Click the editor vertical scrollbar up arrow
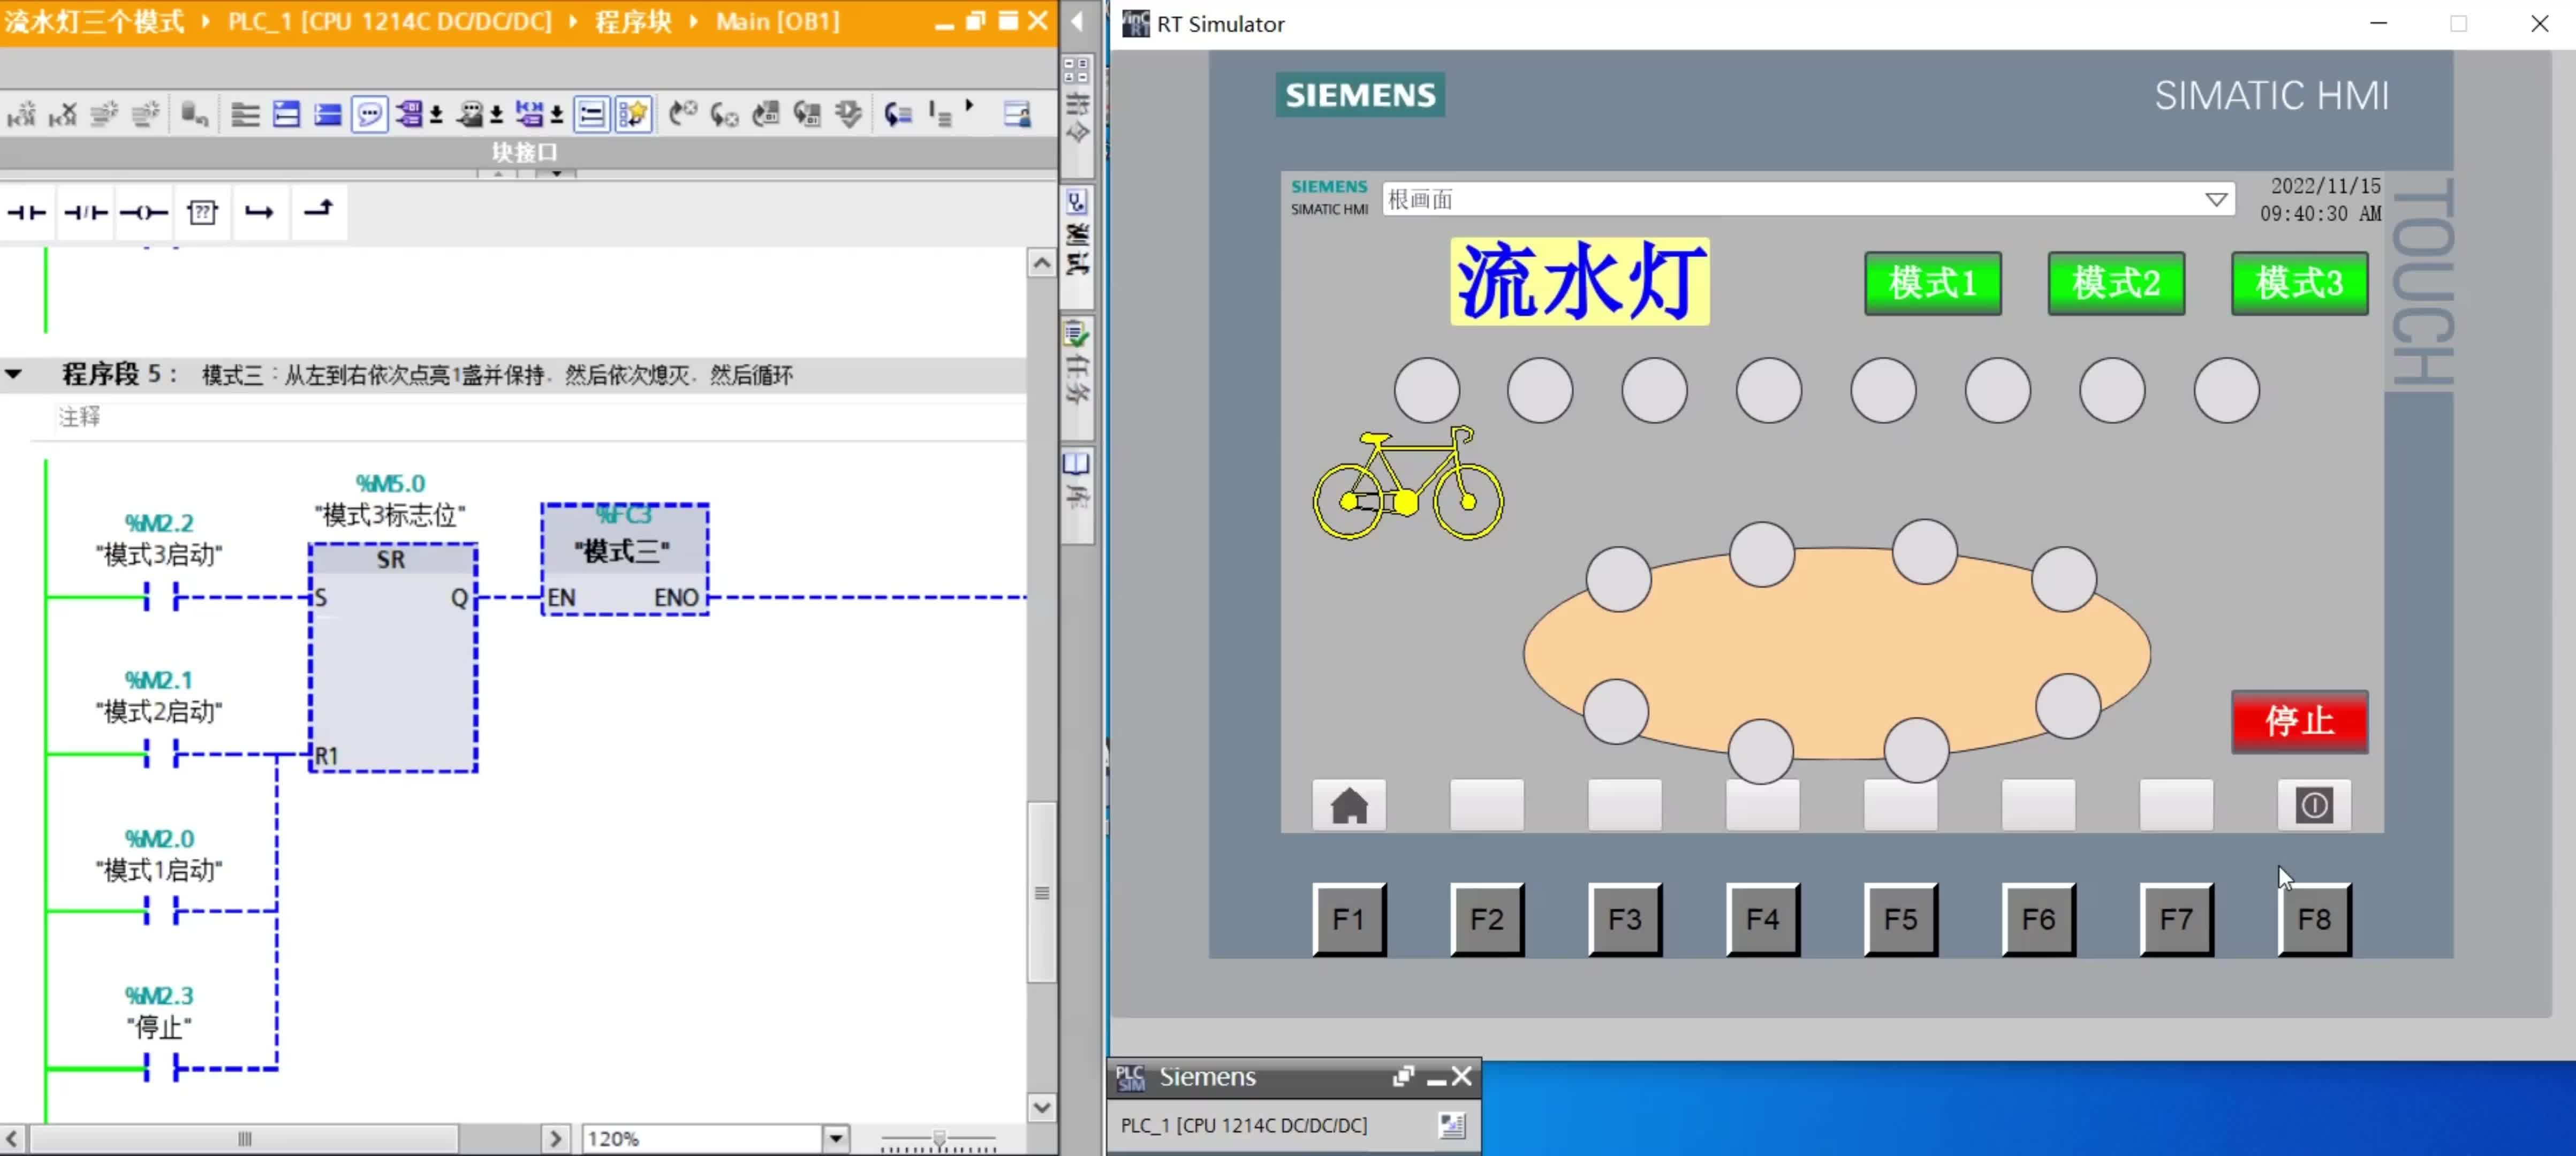The height and width of the screenshot is (1156, 2576). (x=1042, y=263)
